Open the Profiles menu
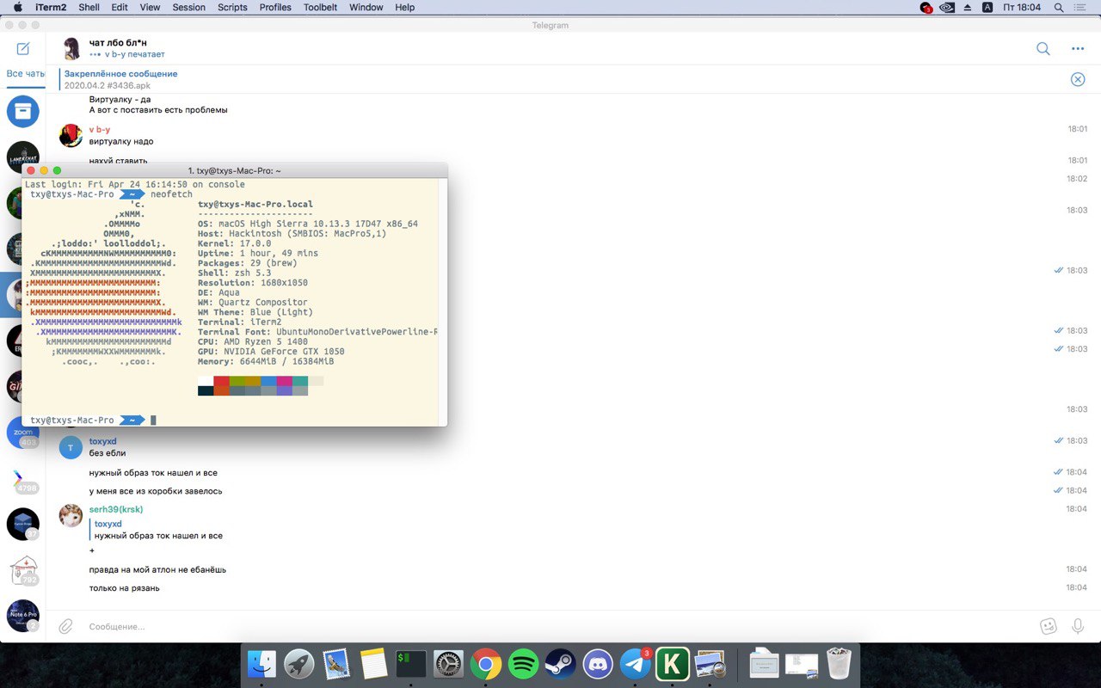The image size is (1101, 688). [x=275, y=7]
